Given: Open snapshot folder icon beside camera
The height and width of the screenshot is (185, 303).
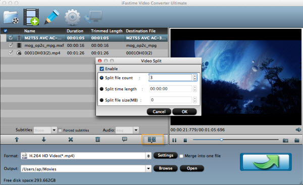Looking at the screenshot, I should click(297, 140).
